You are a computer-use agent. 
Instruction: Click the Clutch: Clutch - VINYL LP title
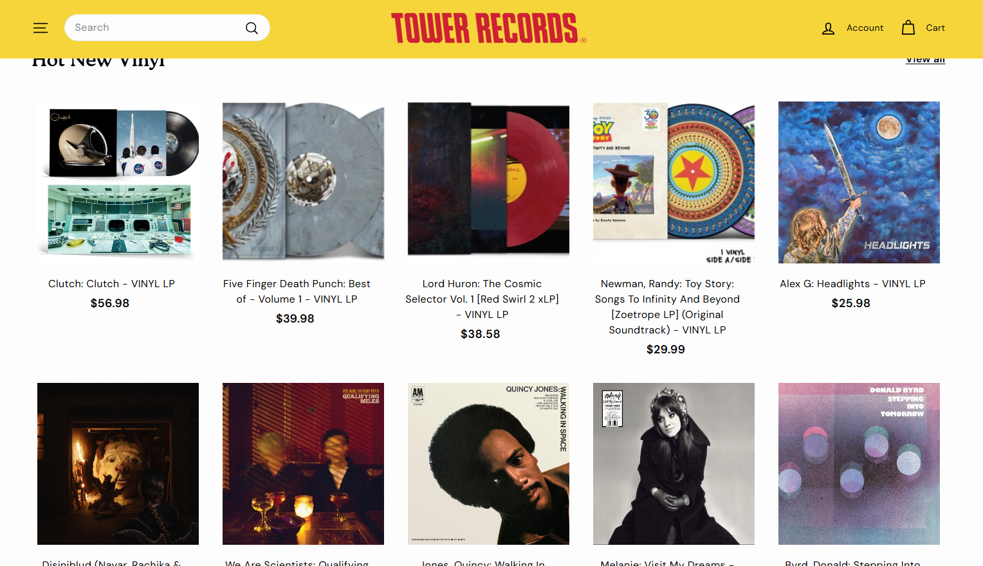click(111, 284)
